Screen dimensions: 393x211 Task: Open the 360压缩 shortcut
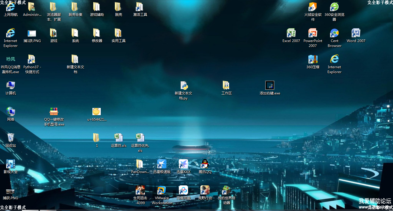[313, 59]
